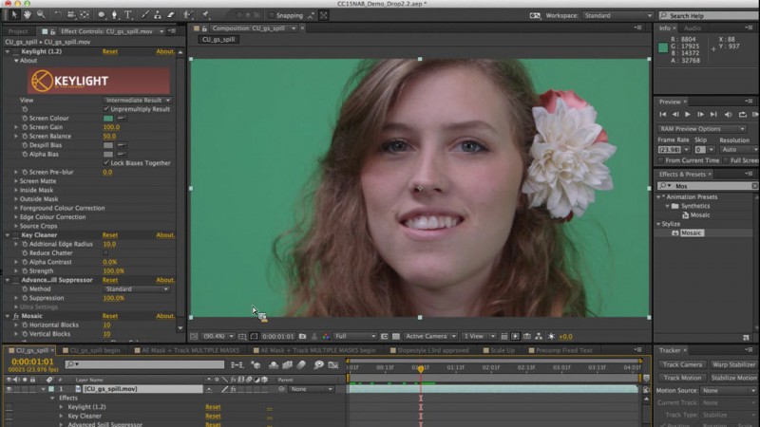Click the Screen Colour green swatch

click(x=107, y=118)
